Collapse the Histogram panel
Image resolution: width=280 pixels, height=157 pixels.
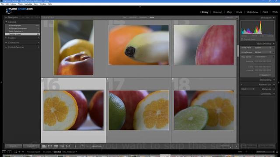click(274, 17)
